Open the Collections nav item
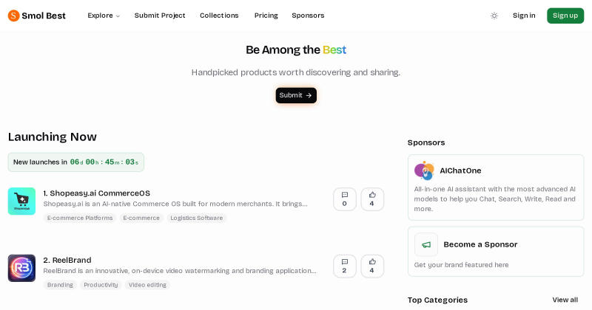 219,15
